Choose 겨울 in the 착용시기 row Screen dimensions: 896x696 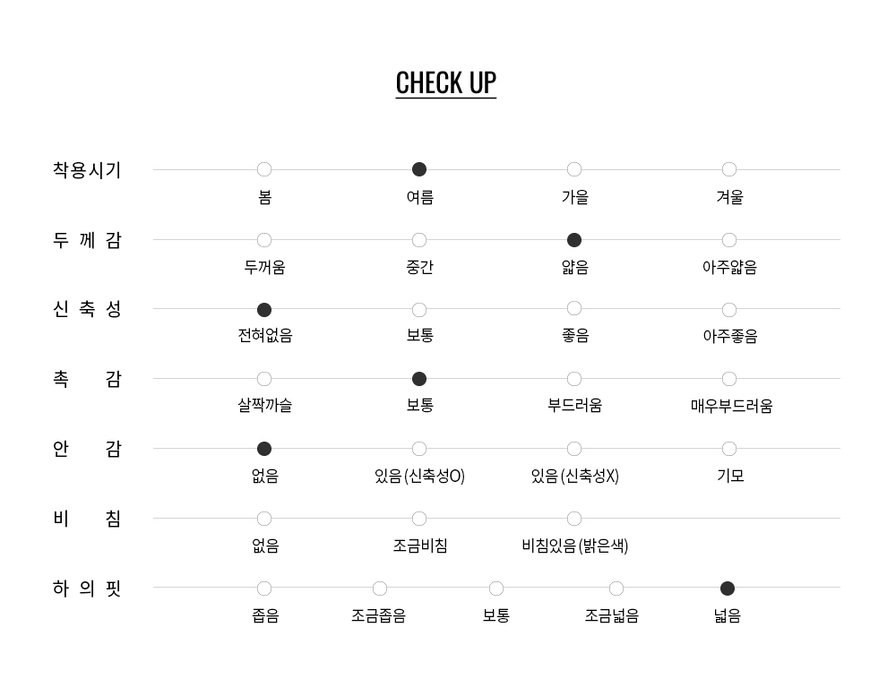point(729,169)
